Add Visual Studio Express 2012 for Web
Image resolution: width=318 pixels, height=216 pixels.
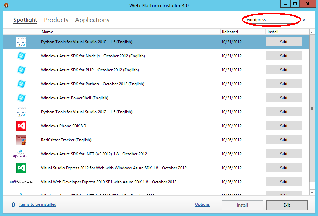pyautogui.click(x=284, y=168)
